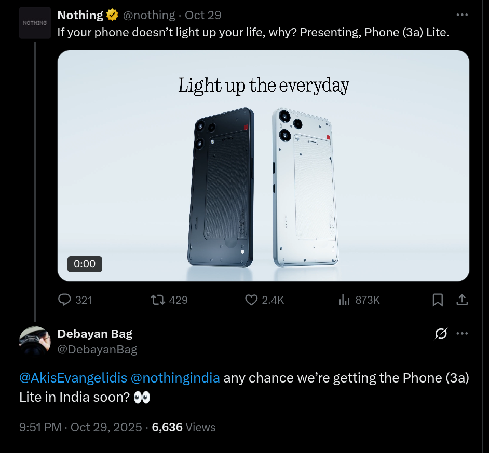The image size is (489, 453).
Task: Click the 9:51 PM Oct 29, 2025 timestamp
Action: tap(80, 427)
